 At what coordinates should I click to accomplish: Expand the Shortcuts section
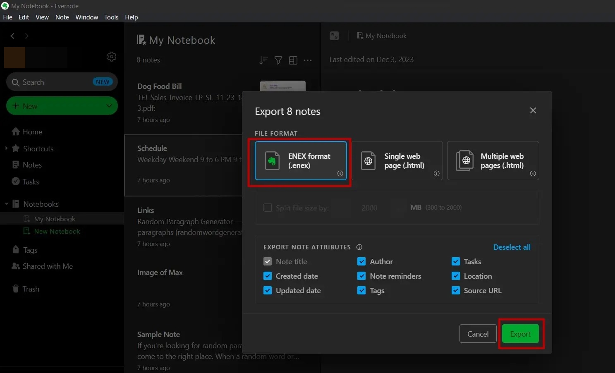coord(6,148)
